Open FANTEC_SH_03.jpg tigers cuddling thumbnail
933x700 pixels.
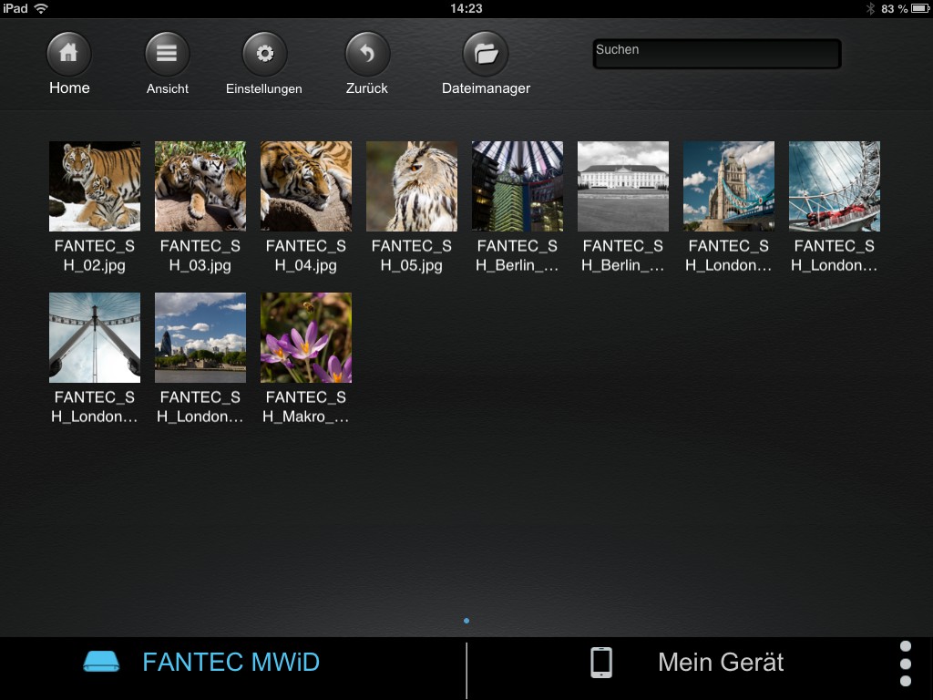click(200, 186)
